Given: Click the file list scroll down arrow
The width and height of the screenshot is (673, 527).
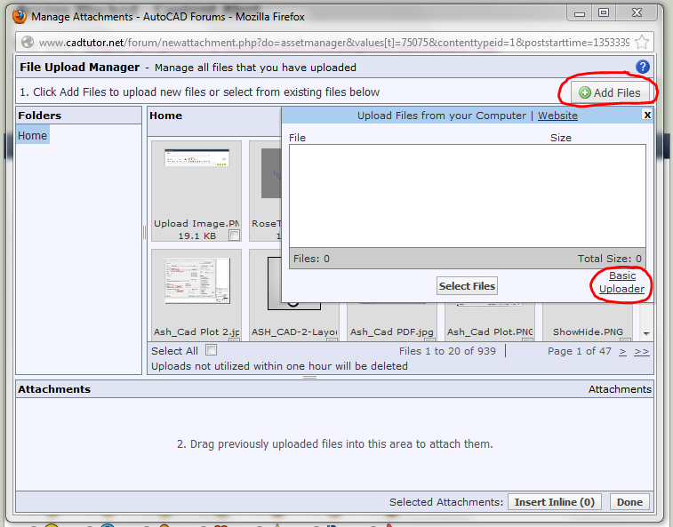Looking at the screenshot, I should click(646, 333).
